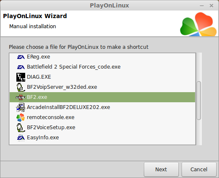Screen dimensions: 219x178
Task: Click the installer icon for ArcadeInstallBF2DELUXE202.exe
Action: pos(21,107)
